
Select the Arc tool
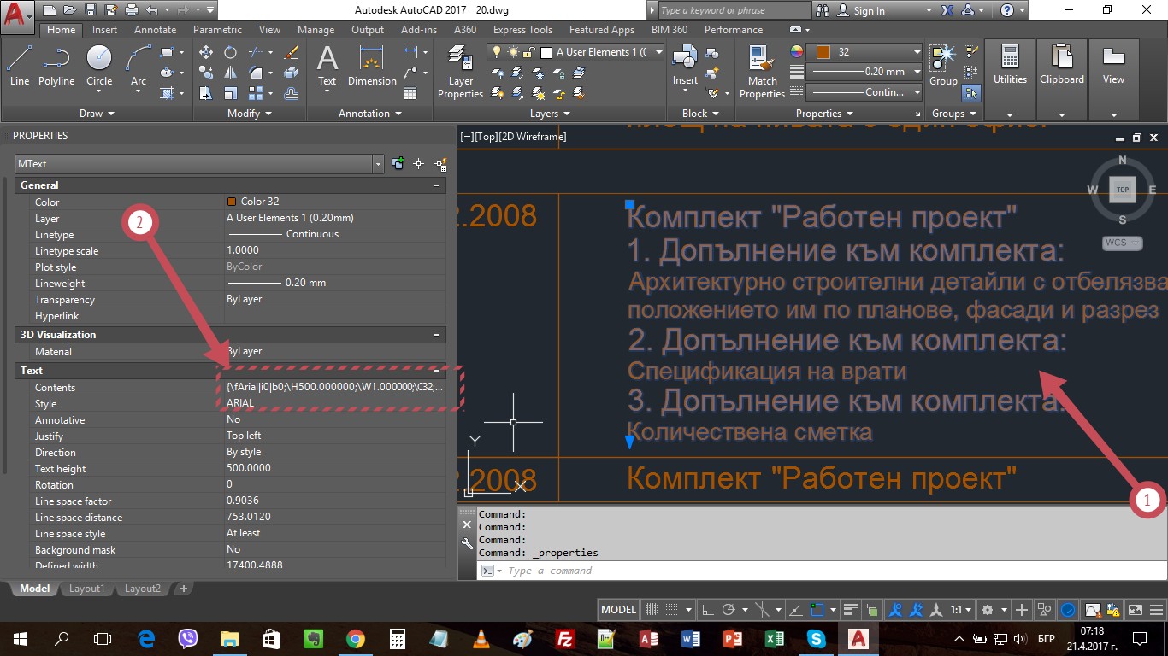point(139,67)
